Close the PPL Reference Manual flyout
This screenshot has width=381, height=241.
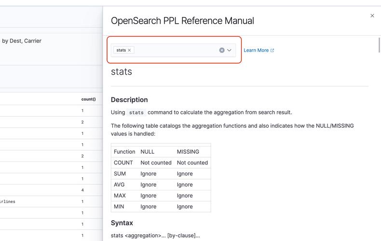372,16
